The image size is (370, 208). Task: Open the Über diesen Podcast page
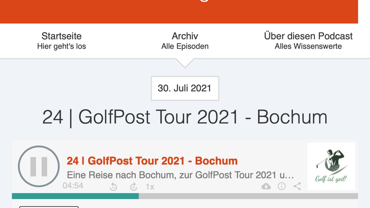point(308,36)
